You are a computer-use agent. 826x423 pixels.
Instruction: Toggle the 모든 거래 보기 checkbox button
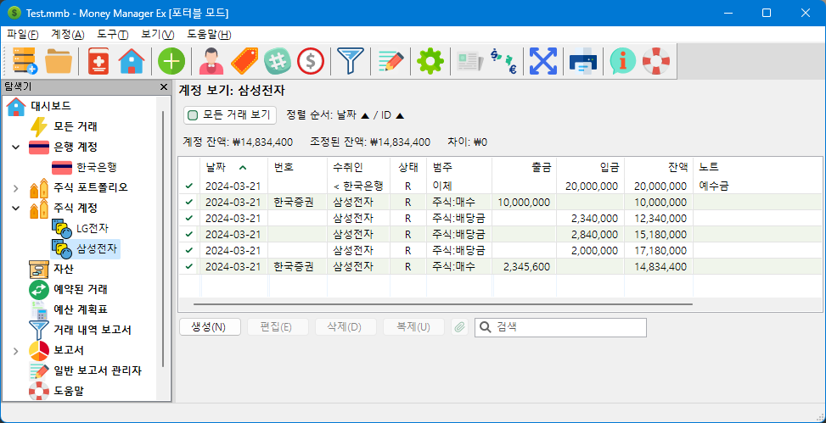click(x=230, y=114)
